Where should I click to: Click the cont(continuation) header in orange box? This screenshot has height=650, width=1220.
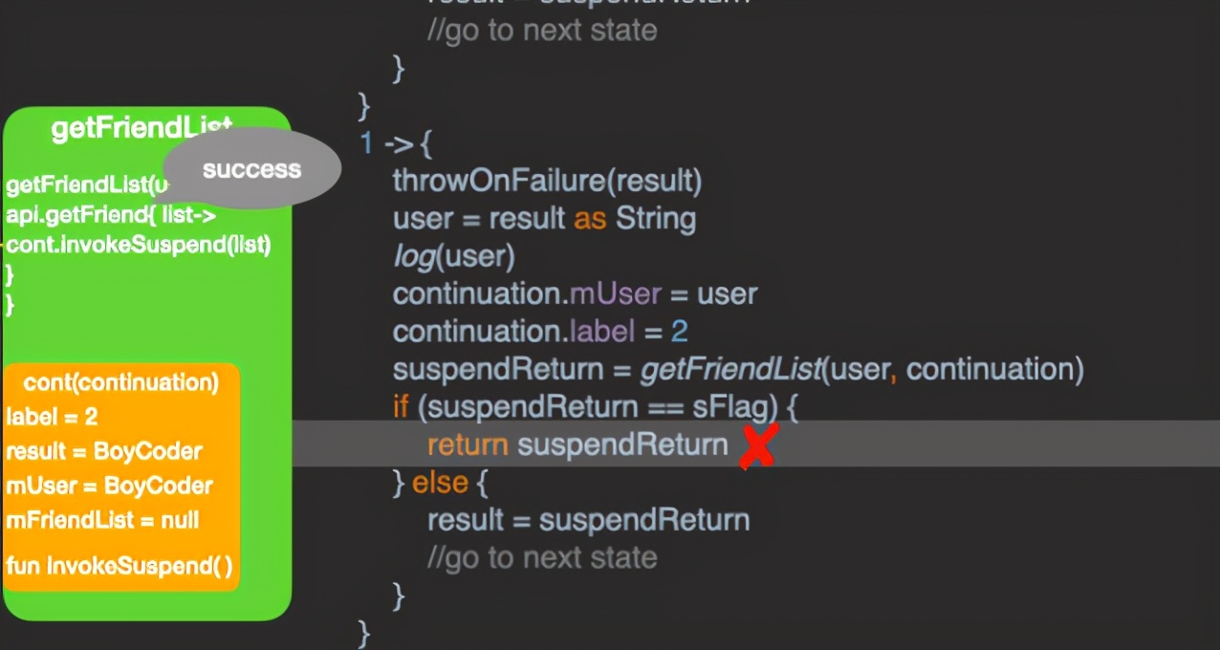[121, 382]
